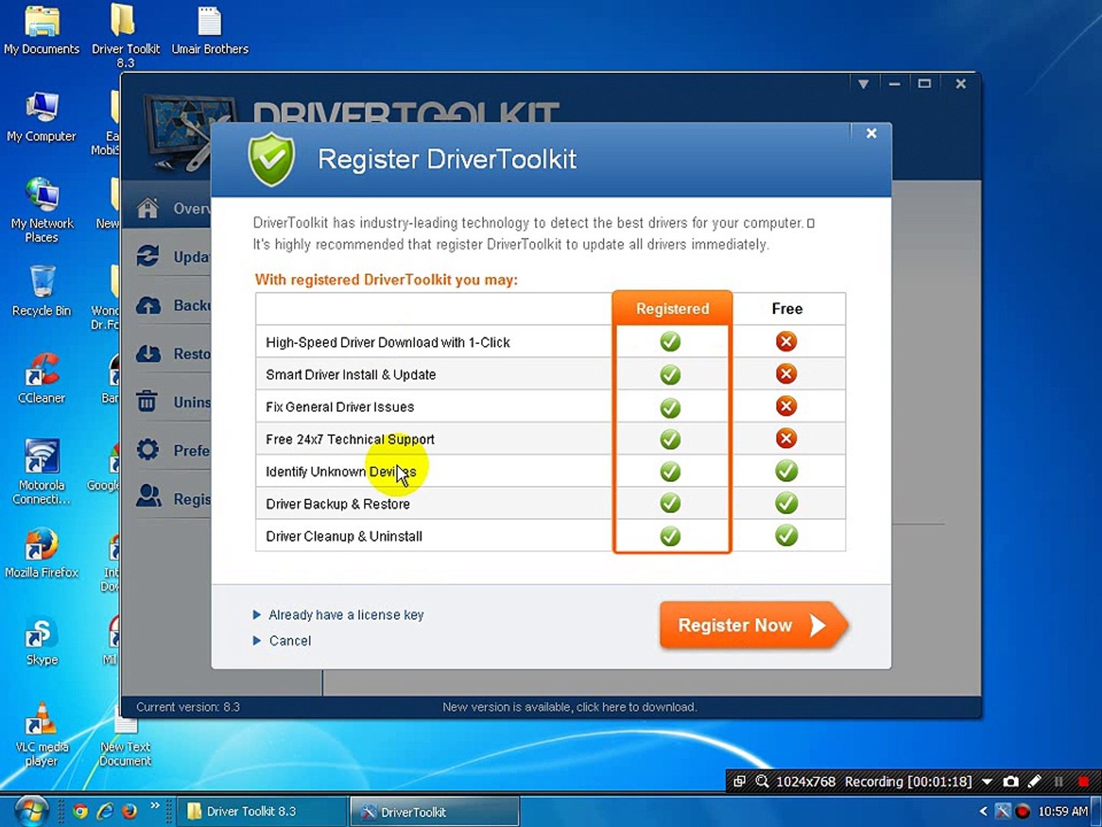This screenshot has height=827, width=1102.
Task: Launch Mozilla Firefox from the desktop
Action: (x=42, y=552)
